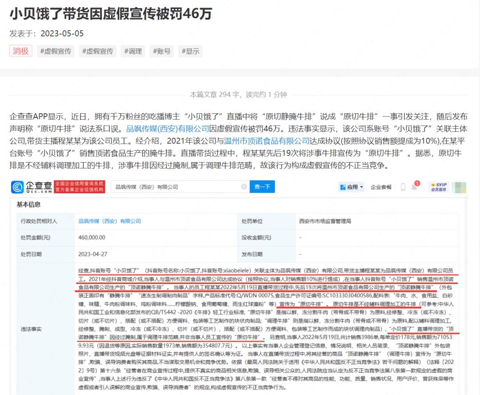Open 品飒传媒(西安)有限公司 link in article body
The width and height of the screenshot is (480, 395).
tap(168, 129)
